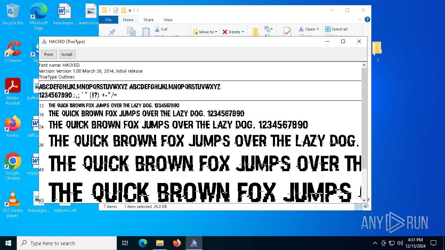Open Firefox desktop shortcut
Viewport: 445px width, 250px height.
click(13, 127)
